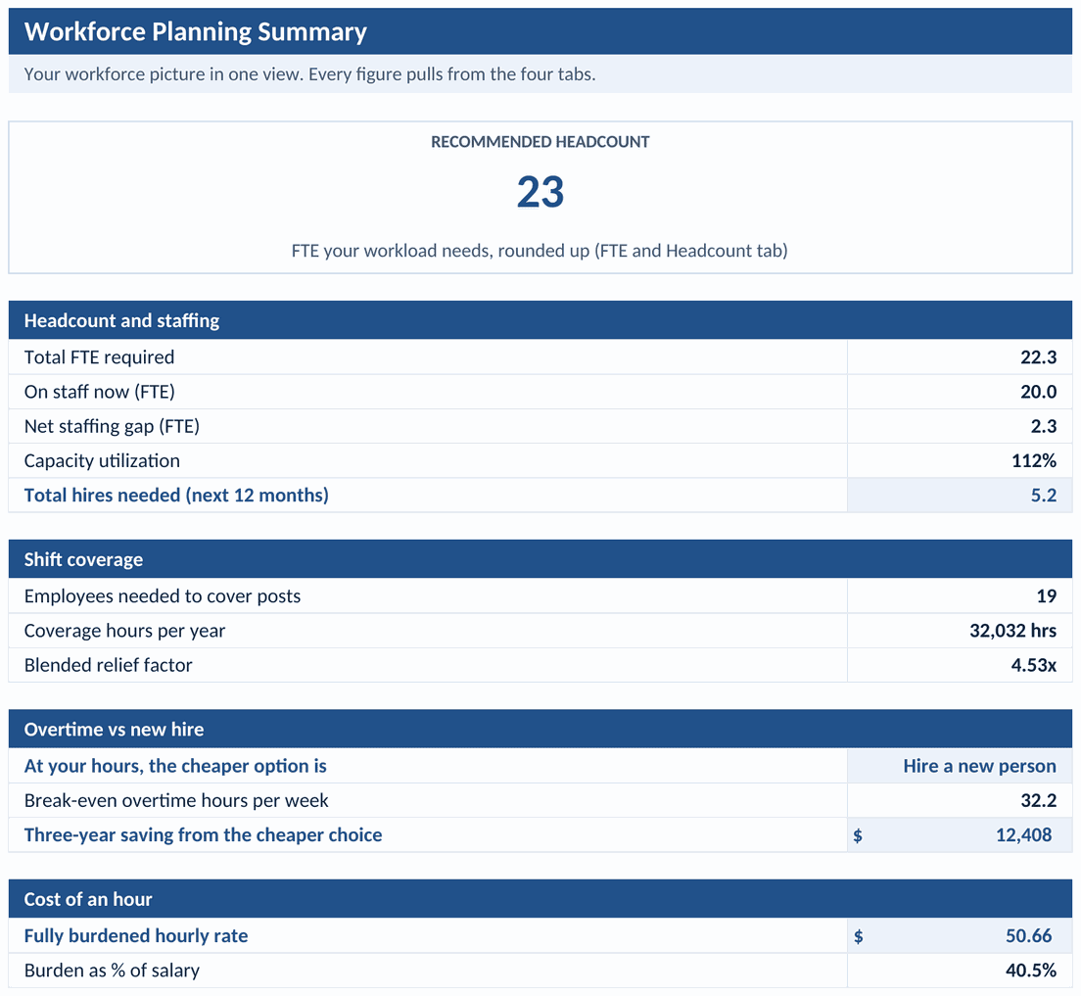Select the 12,408 saving amount
This screenshot has width=1081, height=996.
coord(1024,834)
